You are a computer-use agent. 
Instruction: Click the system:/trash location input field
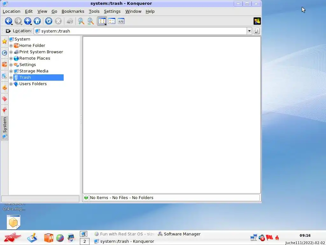[141, 31]
